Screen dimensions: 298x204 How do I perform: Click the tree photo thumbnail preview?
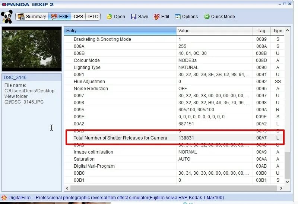(x=32, y=49)
